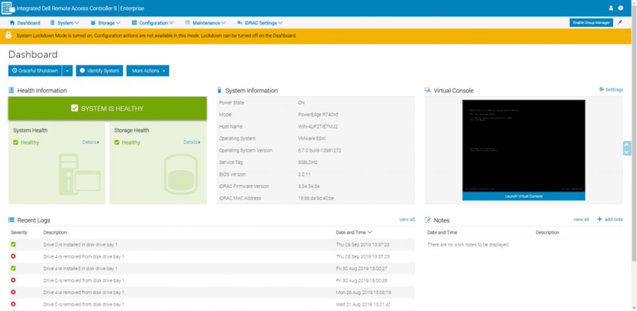This screenshot has height=311, width=637.
Task: Click iDRAC Firmware Version value 3.34.34.34
Action: click(x=308, y=186)
